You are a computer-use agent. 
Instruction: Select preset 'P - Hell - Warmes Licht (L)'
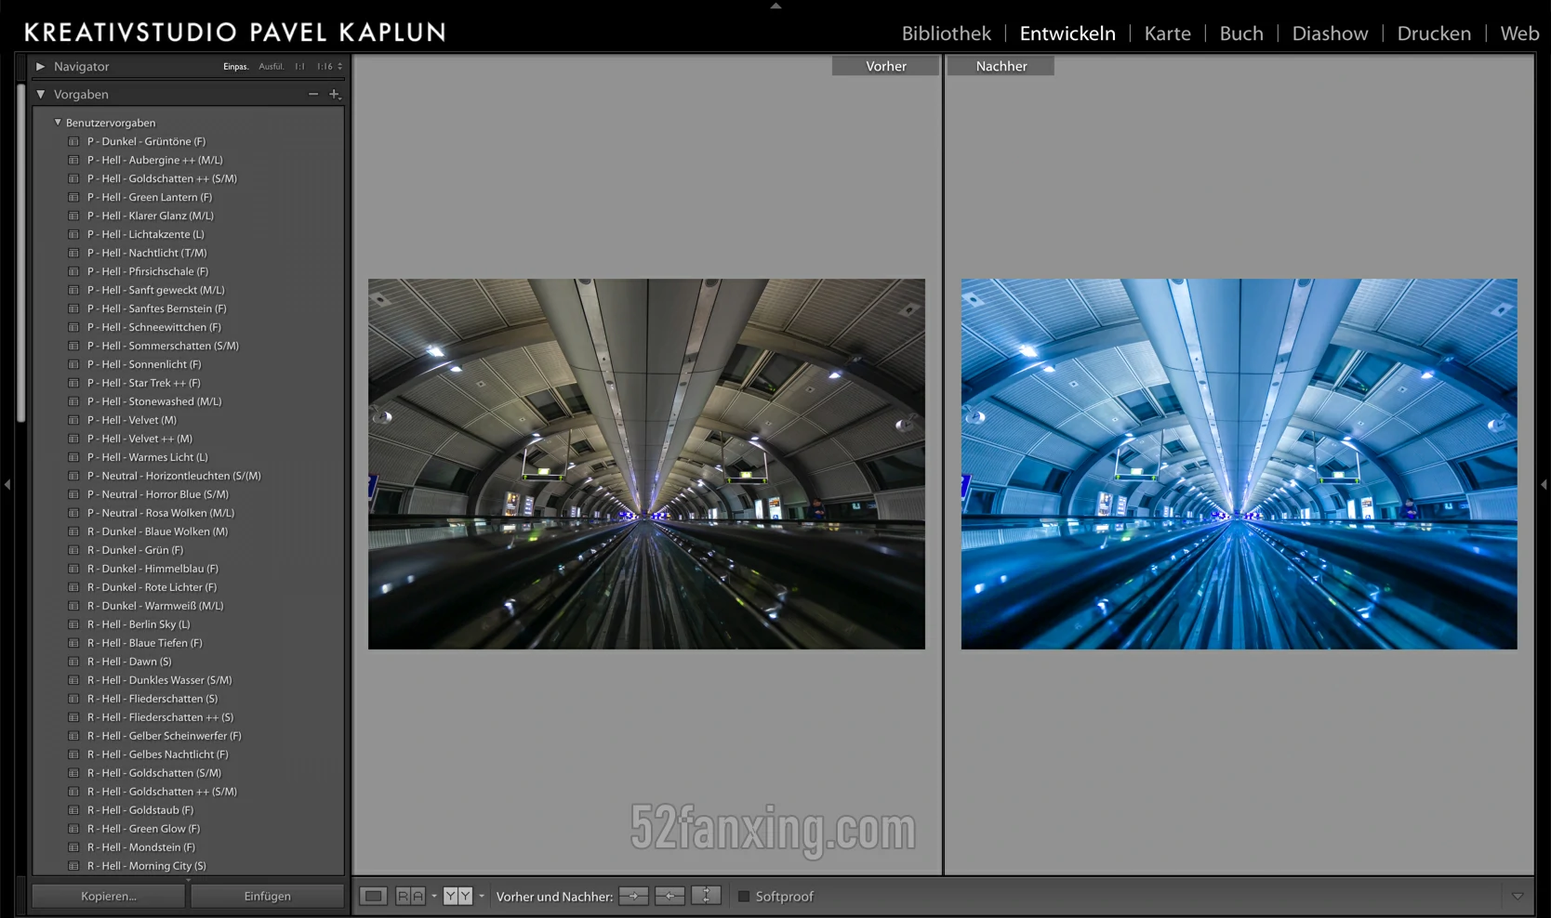[x=148, y=457]
